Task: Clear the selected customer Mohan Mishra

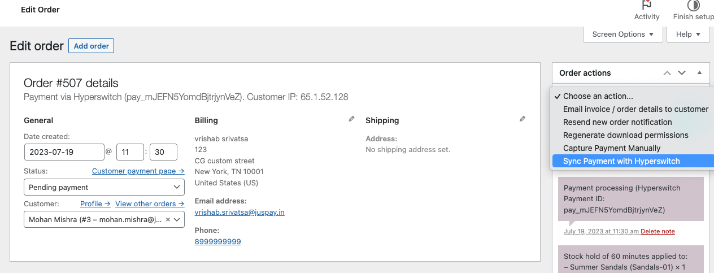Action: (x=168, y=219)
